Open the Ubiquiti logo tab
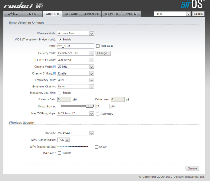 (x=13, y=14)
